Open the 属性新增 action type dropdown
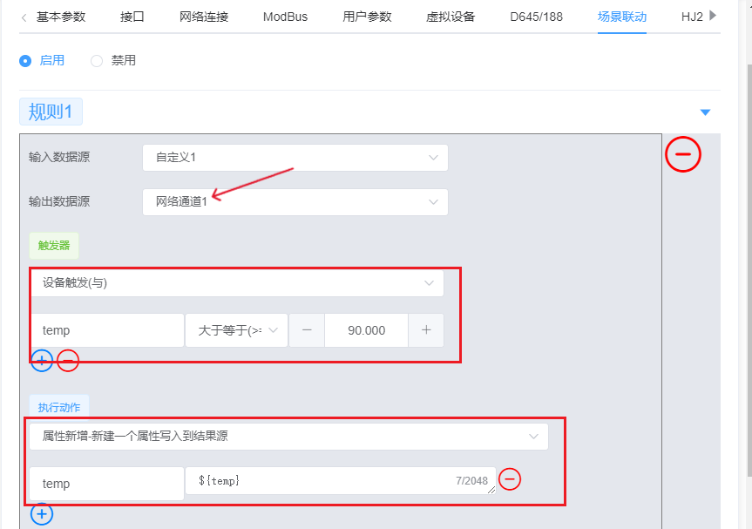Viewport: 752px width, 529px height. point(288,436)
